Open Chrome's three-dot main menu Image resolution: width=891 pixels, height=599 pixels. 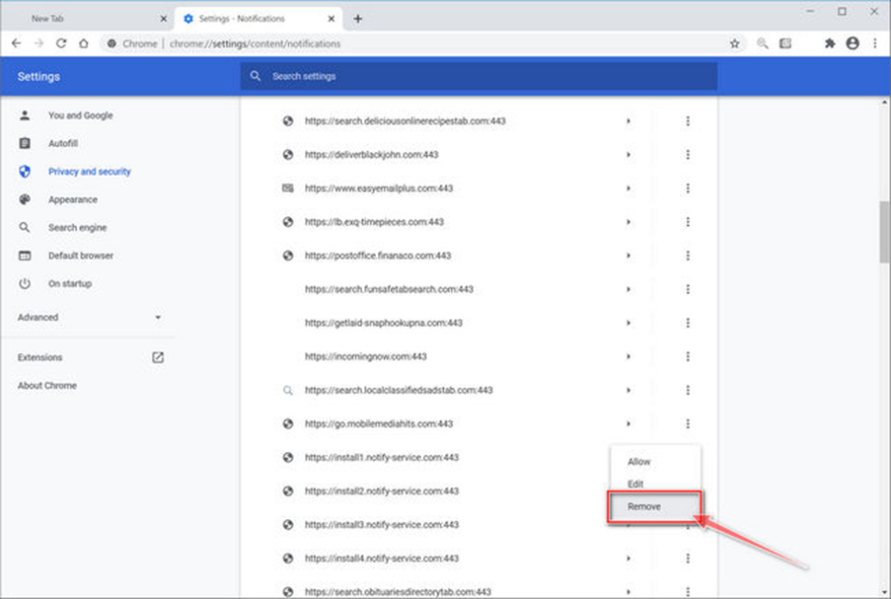coord(875,43)
